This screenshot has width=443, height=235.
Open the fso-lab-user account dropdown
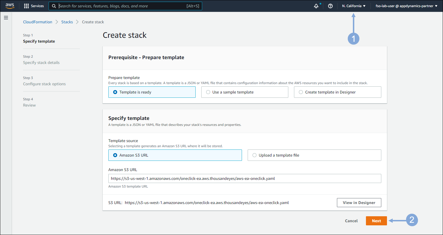(x=407, y=6)
